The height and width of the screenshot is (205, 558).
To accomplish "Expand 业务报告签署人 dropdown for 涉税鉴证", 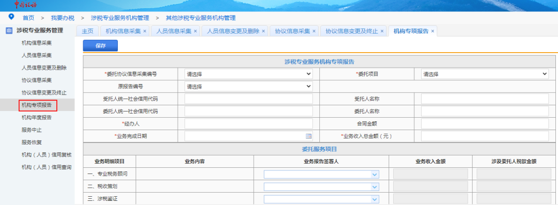I will click(x=375, y=199).
